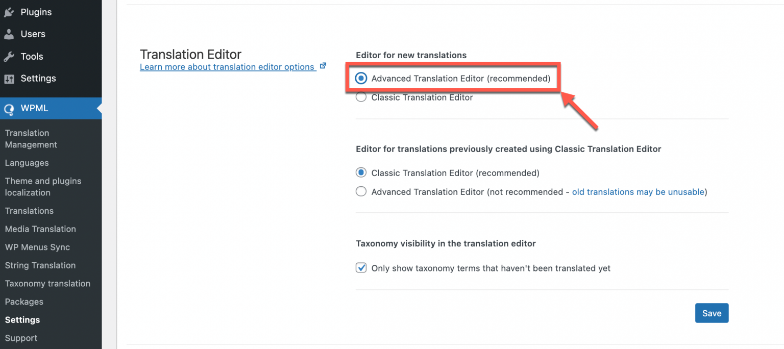Select Classic Translation Editor recommended option
The height and width of the screenshot is (349, 784).
[x=361, y=172]
